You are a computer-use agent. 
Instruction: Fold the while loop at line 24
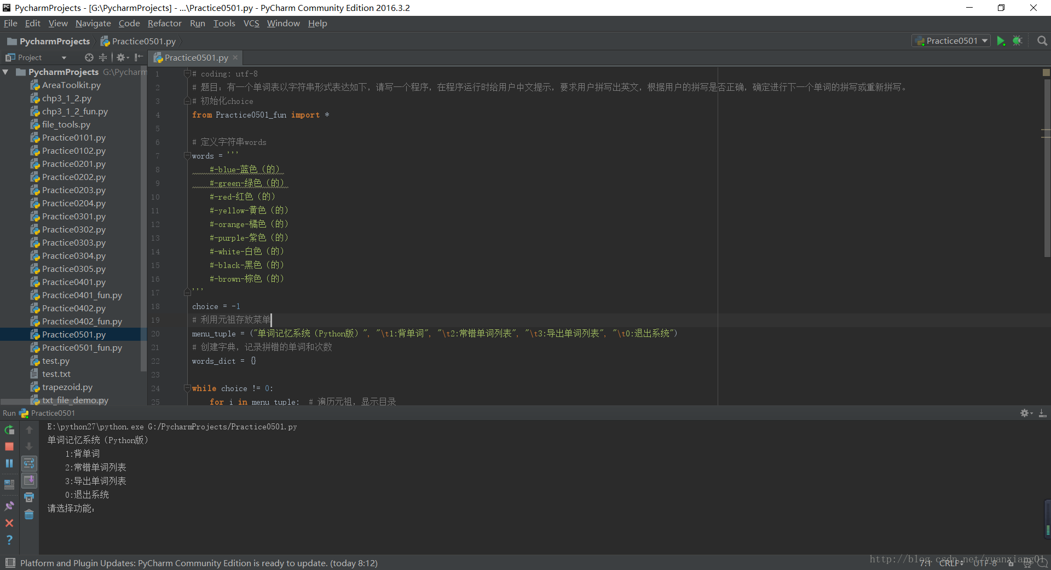click(x=187, y=388)
